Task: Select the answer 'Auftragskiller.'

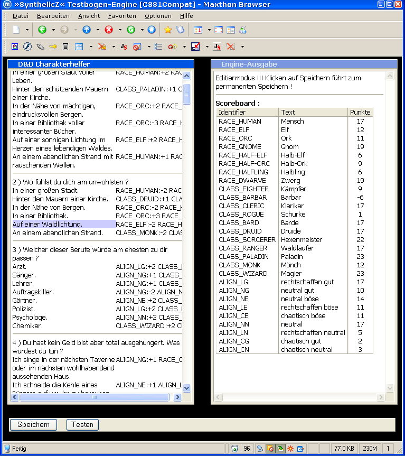Action: point(33,292)
